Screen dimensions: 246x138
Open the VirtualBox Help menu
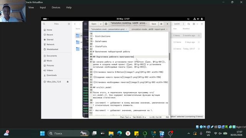tap(69, 8)
